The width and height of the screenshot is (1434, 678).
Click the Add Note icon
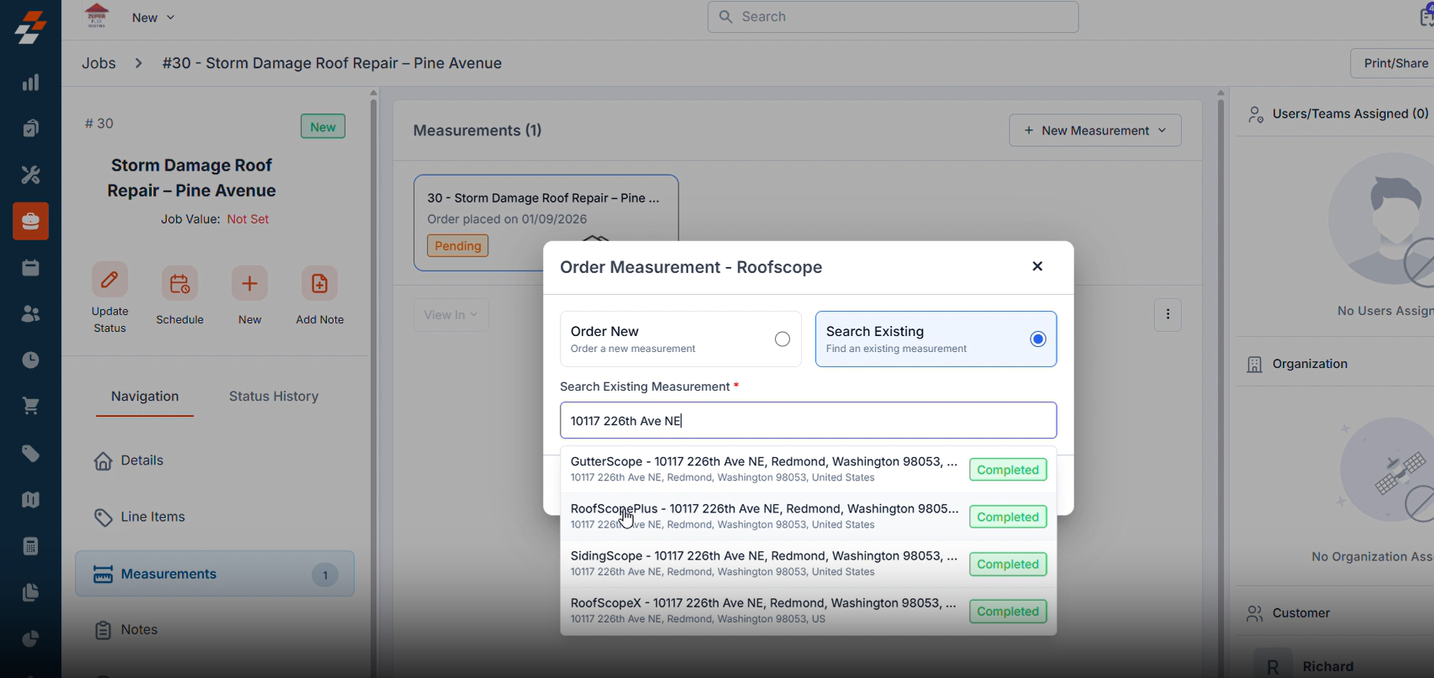(x=319, y=284)
